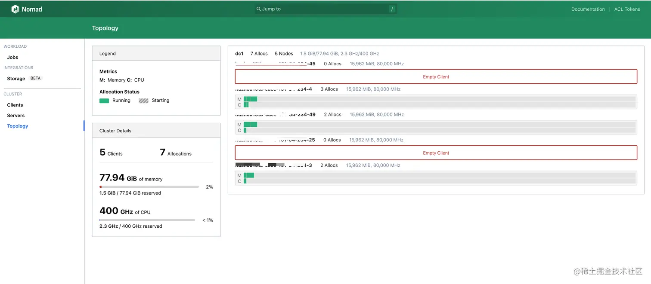This screenshot has height=284, width=651.
Task: Focus the Jump to search field
Action: point(325,9)
